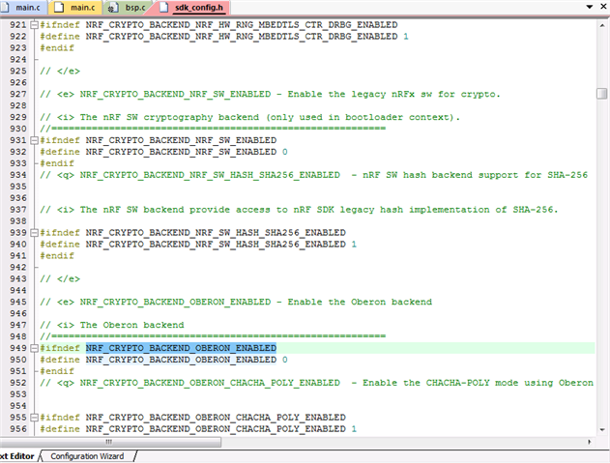Collapse the #ifndef block at line 939

(x=34, y=233)
